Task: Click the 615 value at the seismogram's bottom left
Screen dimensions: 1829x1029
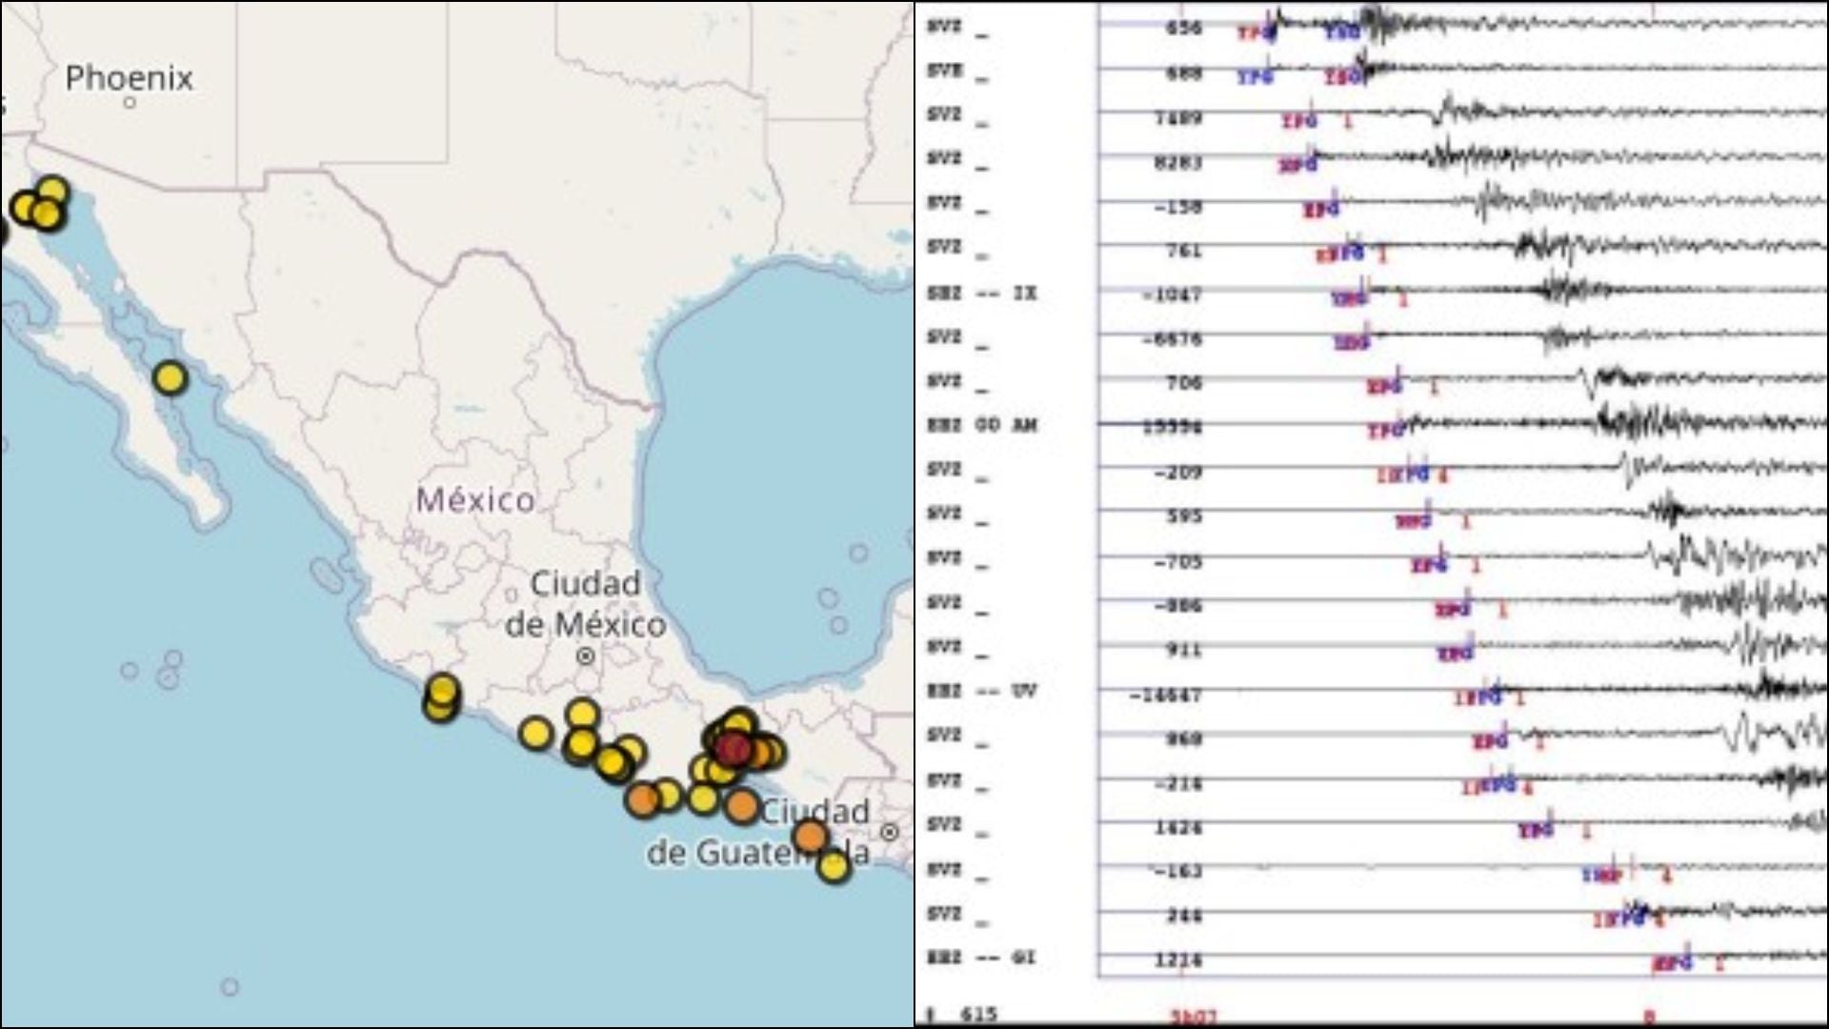Action: pos(977,1014)
